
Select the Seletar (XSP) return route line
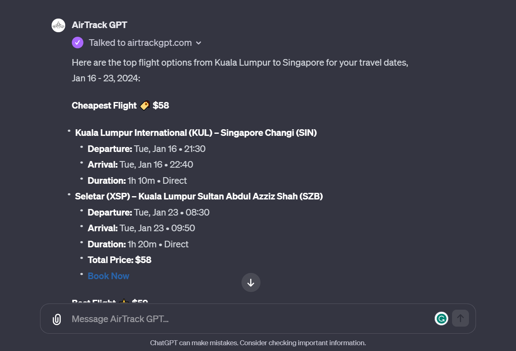(199, 197)
